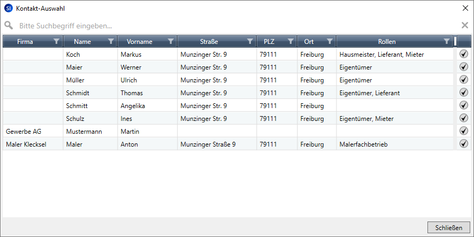Open the Ort column filter icon

click(x=330, y=41)
